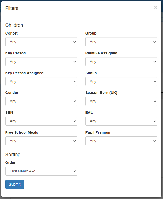Close the Filters dialog with X

coord(156,7)
